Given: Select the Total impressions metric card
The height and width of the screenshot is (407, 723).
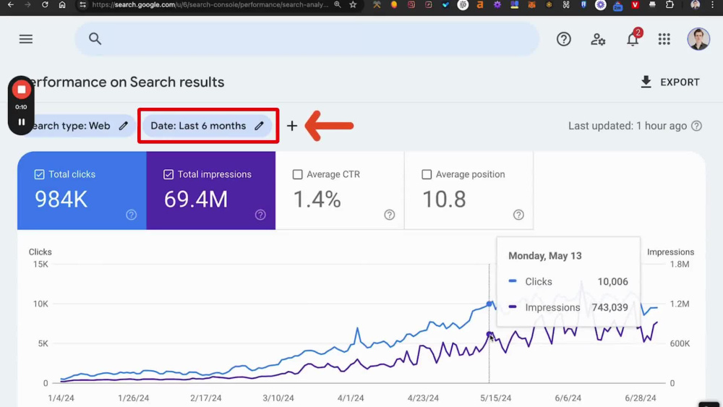Looking at the screenshot, I should [211, 190].
